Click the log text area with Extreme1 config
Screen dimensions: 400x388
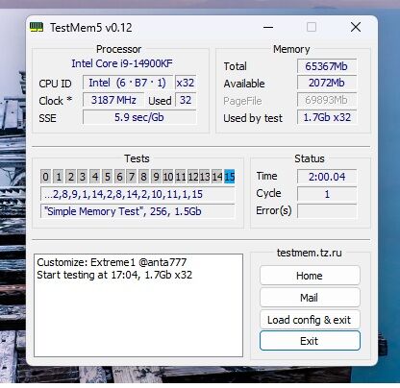[x=138, y=305]
